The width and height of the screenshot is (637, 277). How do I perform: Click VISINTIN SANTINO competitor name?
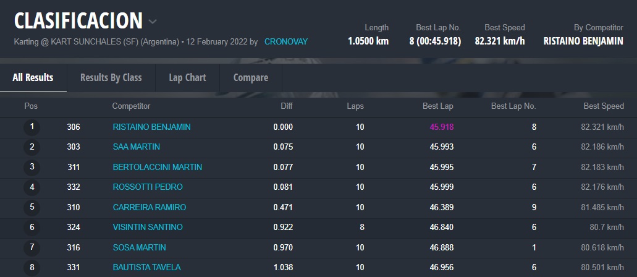[147, 228]
